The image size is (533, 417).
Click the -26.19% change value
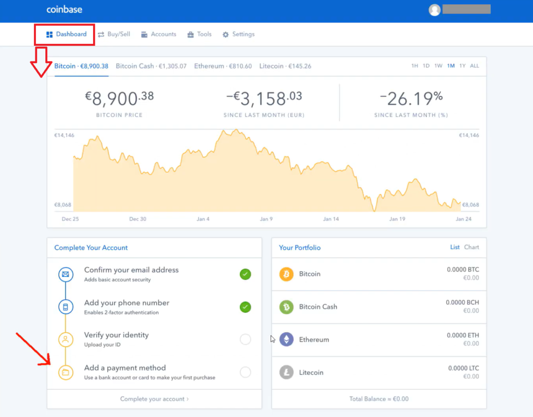[x=411, y=99]
